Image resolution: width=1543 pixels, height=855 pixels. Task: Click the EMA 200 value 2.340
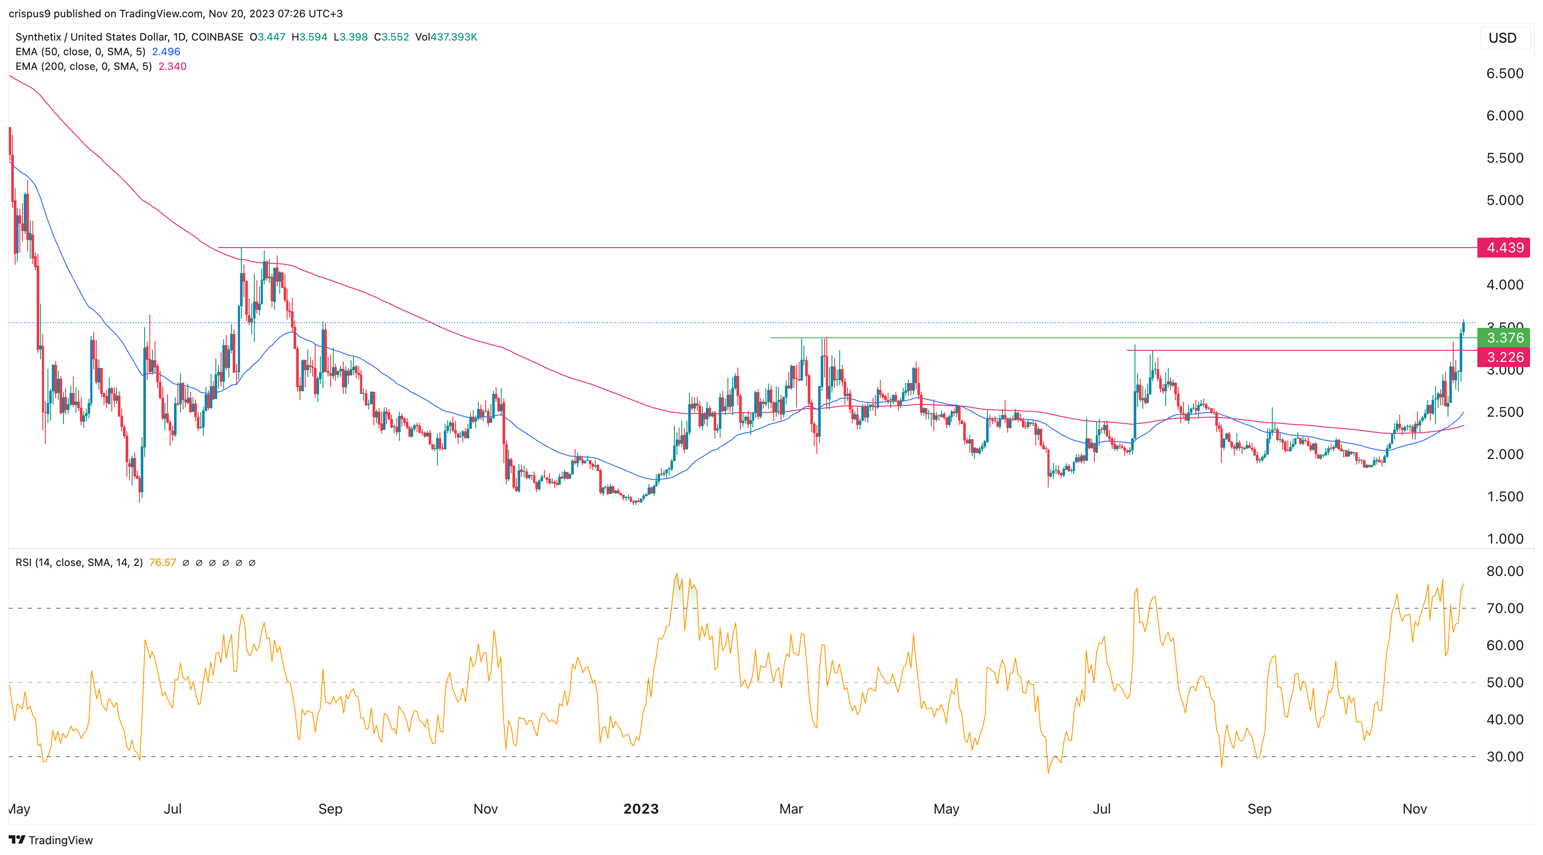173,66
